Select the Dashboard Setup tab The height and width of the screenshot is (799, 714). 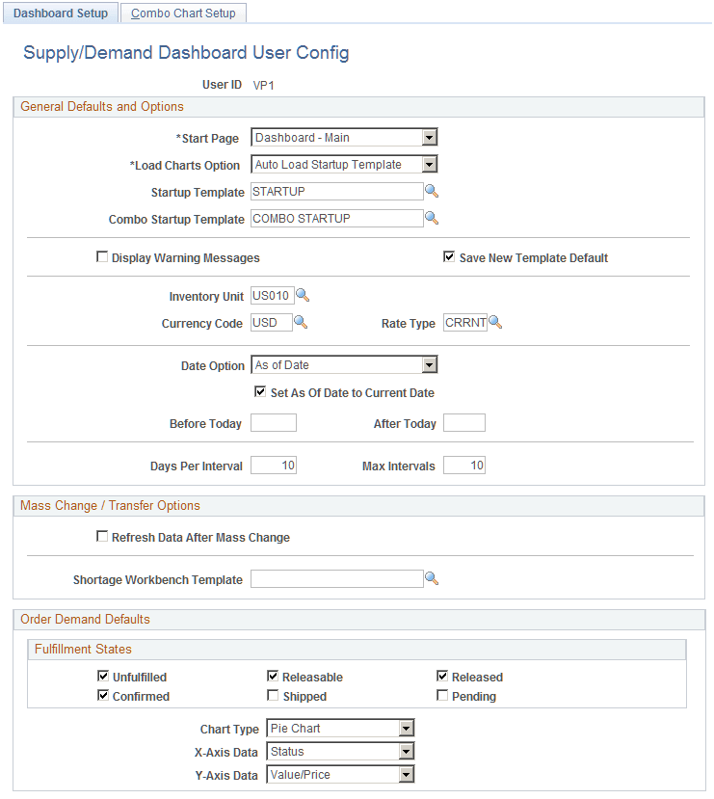pyautogui.click(x=60, y=13)
